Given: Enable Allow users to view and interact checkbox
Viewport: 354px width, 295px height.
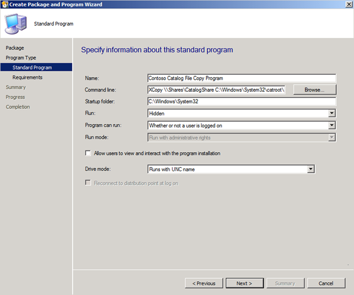Looking at the screenshot, I should (x=88, y=153).
